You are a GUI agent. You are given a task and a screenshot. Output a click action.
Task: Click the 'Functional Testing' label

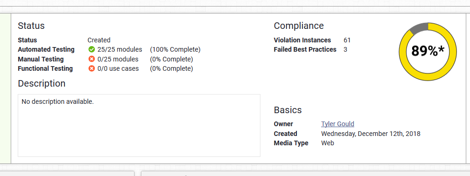click(45, 69)
